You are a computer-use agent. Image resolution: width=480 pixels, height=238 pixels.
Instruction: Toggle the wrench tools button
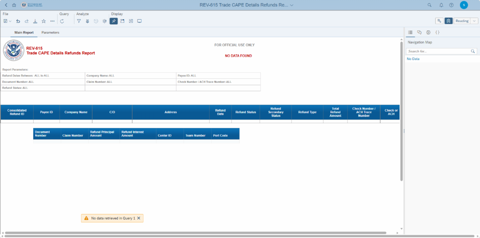coord(439,21)
